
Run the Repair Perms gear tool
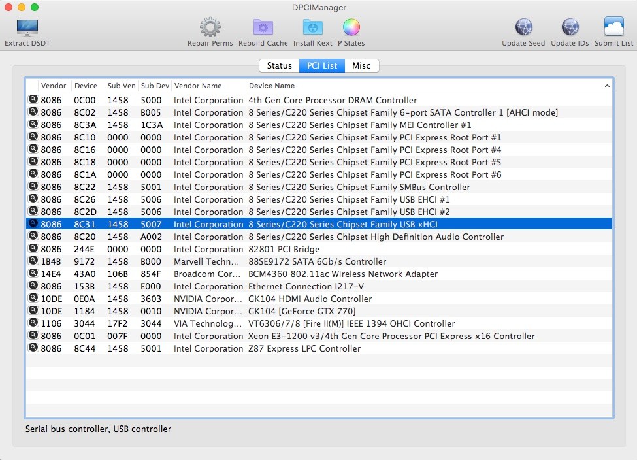(210, 28)
